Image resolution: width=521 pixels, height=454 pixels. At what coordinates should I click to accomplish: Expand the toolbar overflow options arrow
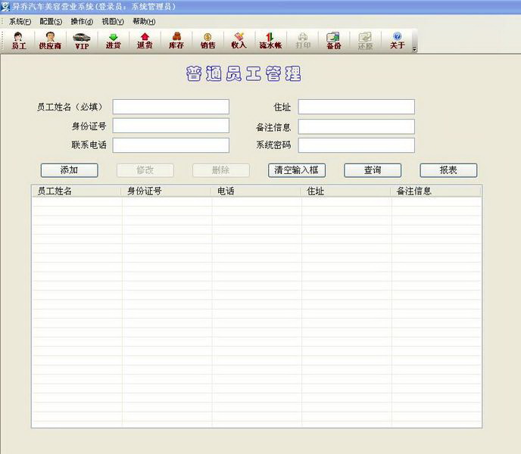coord(414,49)
